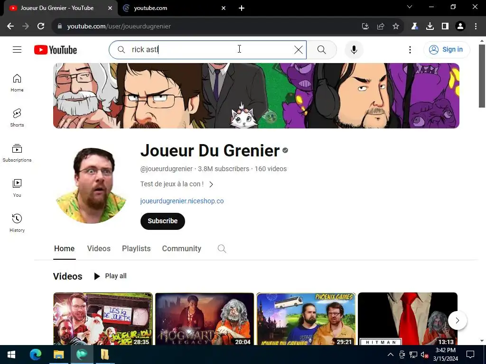Expand the channel description chevron

pos(211,184)
